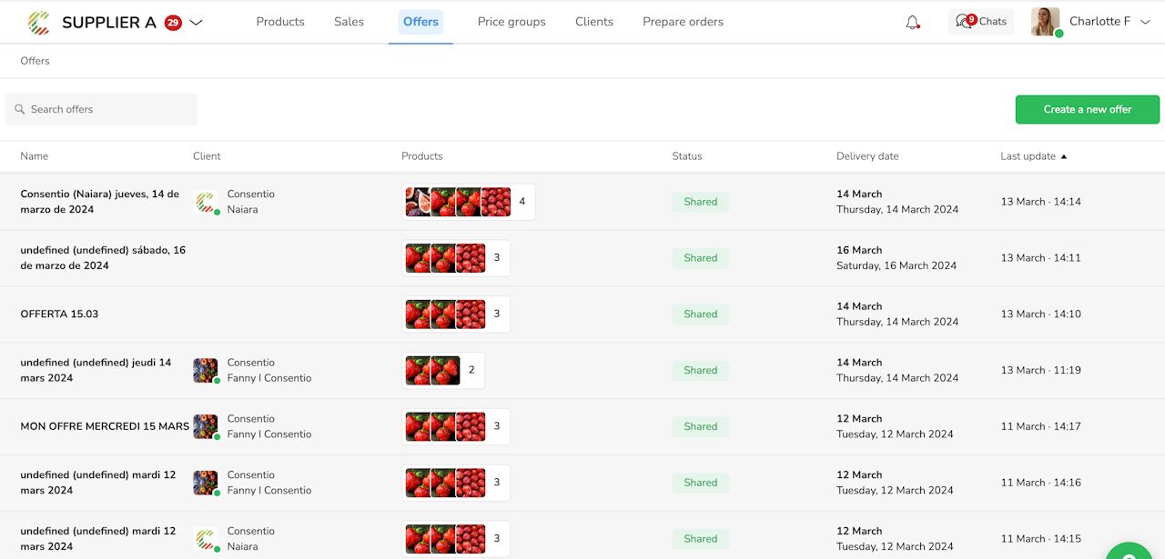The height and width of the screenshot is (559, 1165).
Task: Type in the Search offers field
Action: pyautogui.click(x=109, y=110)
